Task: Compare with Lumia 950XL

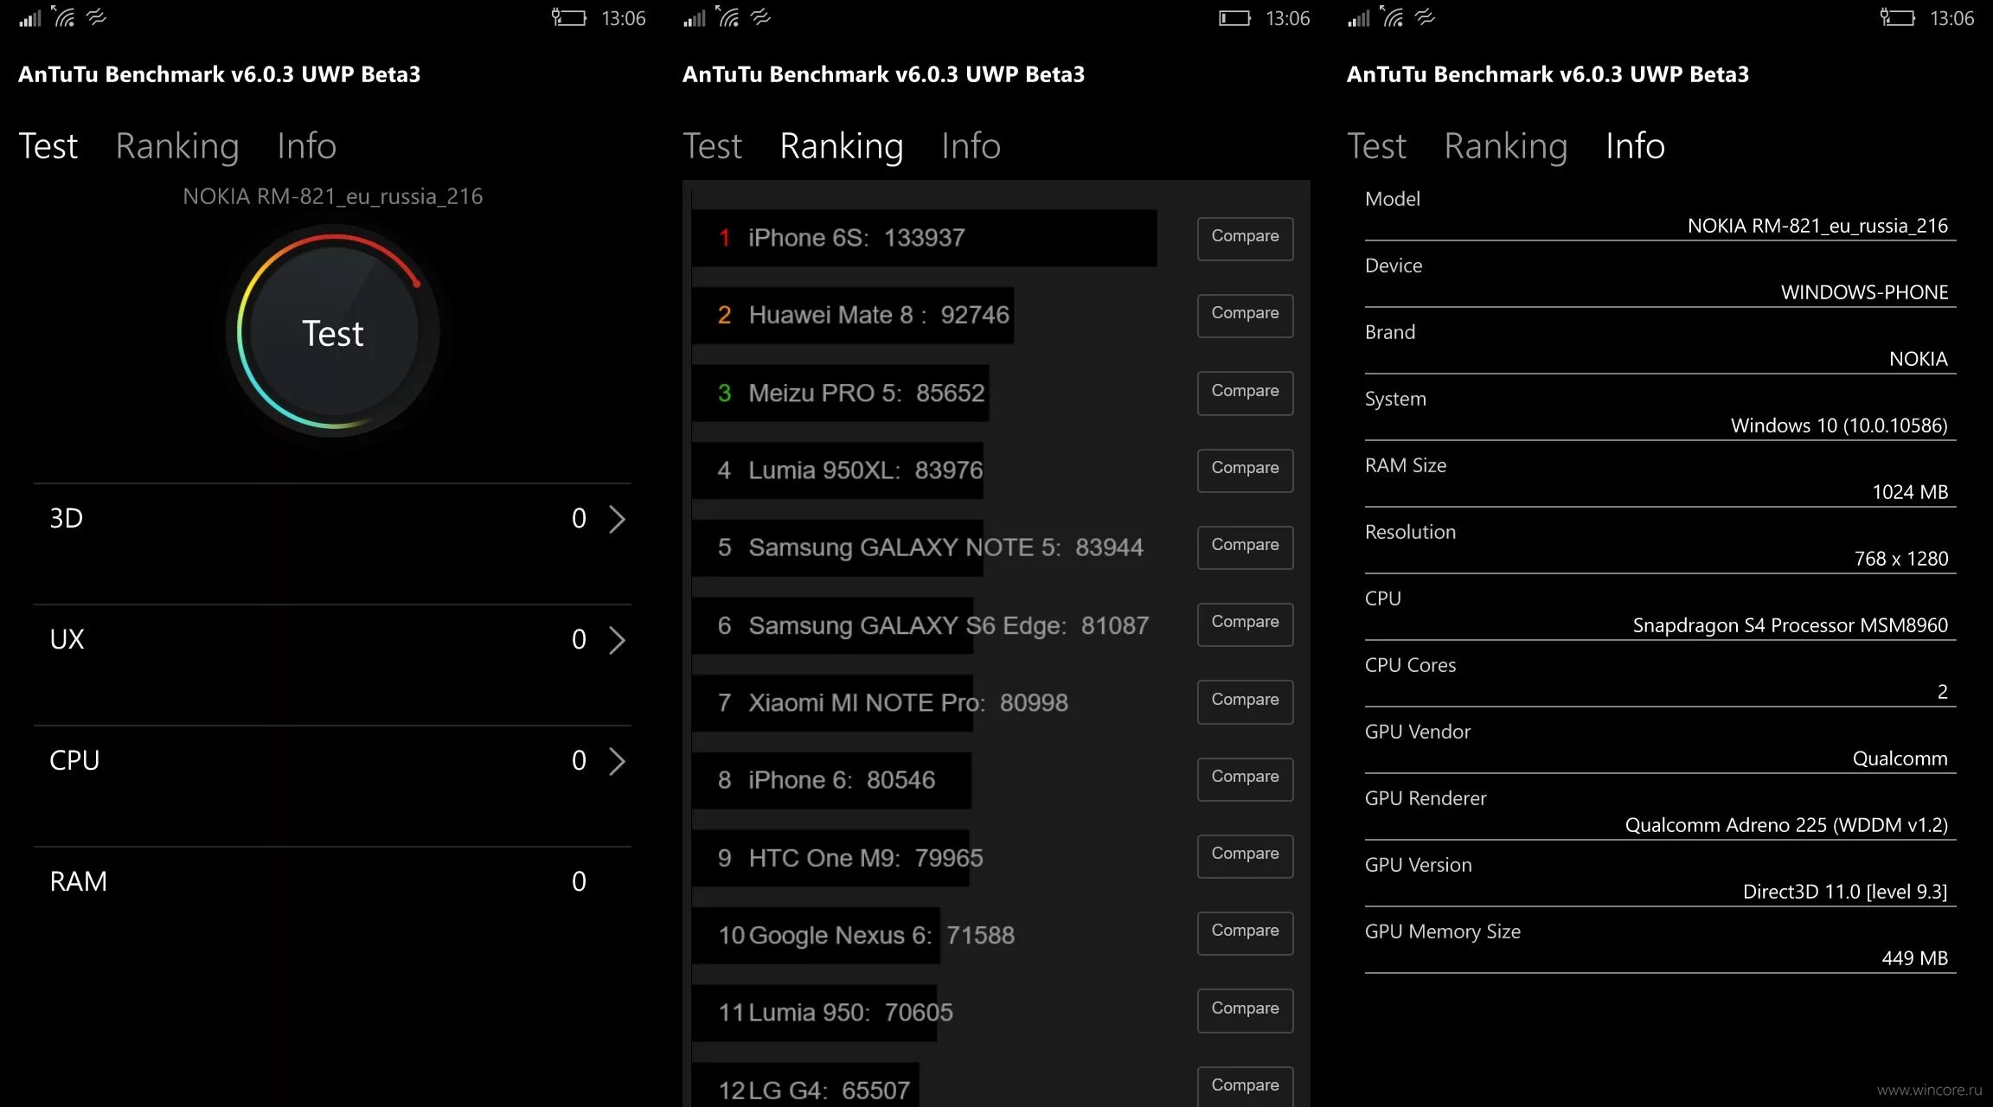Action: tap(1245, 470)
